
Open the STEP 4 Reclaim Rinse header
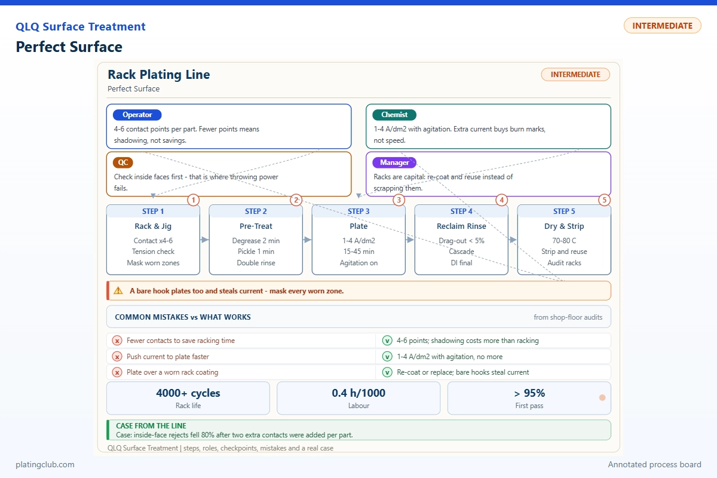point(461,211)
